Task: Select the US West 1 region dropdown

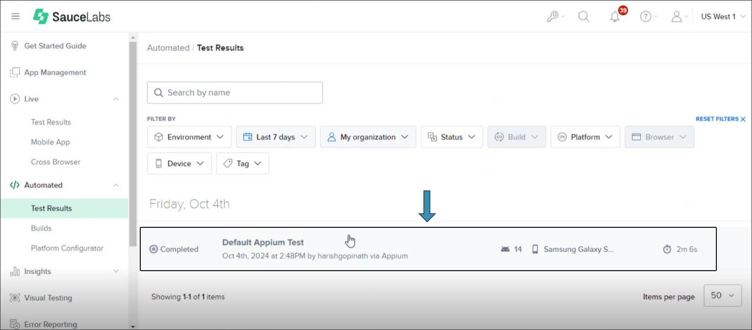Action: [723, 16]
